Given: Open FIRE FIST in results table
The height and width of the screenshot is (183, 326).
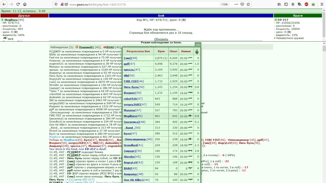Looking at the screenshot, I should click(131, 81).
